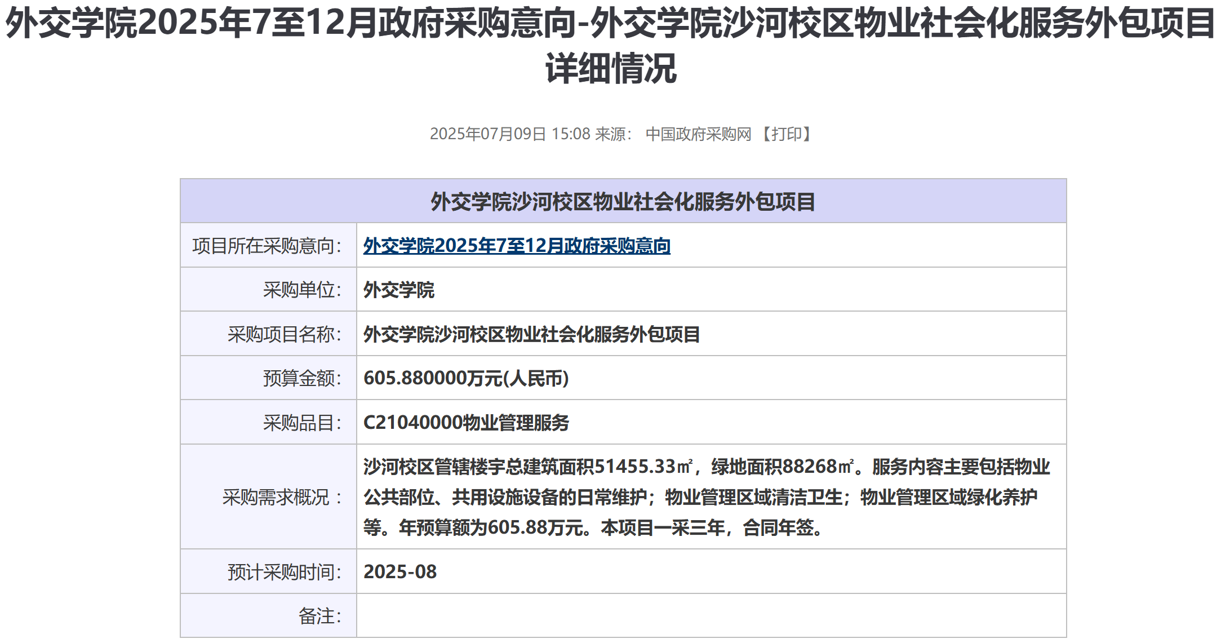Click the table header 外交学院沙河校区物业社会化服务外包项目
Screen dimensions: 1221x643
[623, 202]
